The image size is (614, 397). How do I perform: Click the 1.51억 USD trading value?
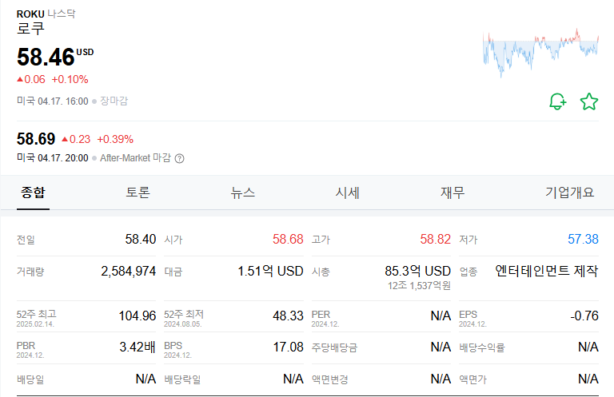pyautogui.click(x=270, y=271)
